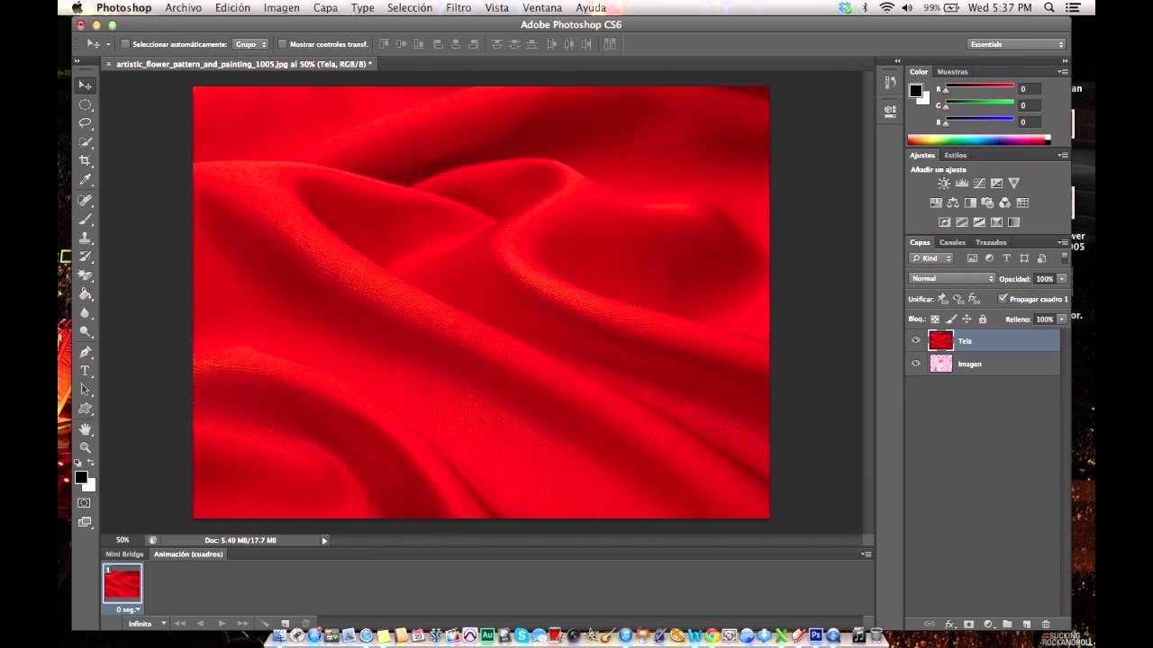
Task: Switch to the Muestras tab
Action: 952,72
